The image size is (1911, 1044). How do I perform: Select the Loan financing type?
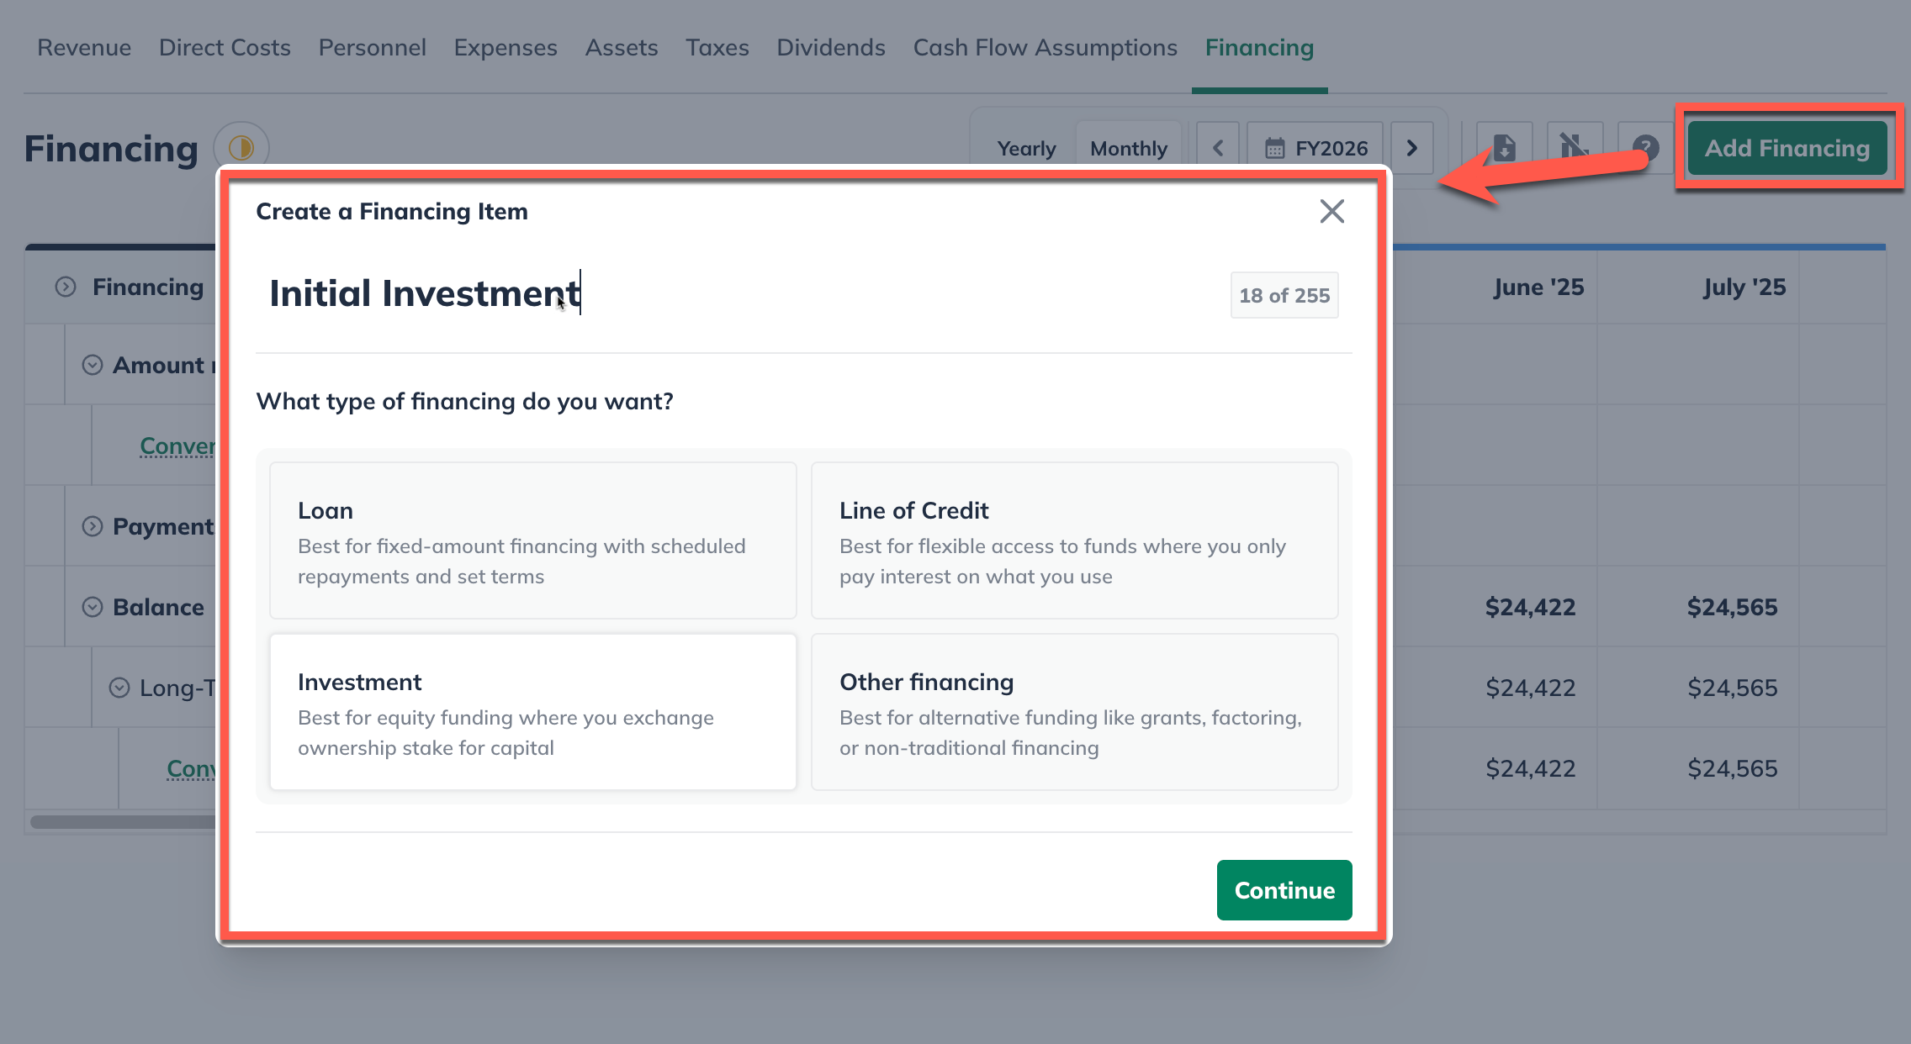[532, 540]
